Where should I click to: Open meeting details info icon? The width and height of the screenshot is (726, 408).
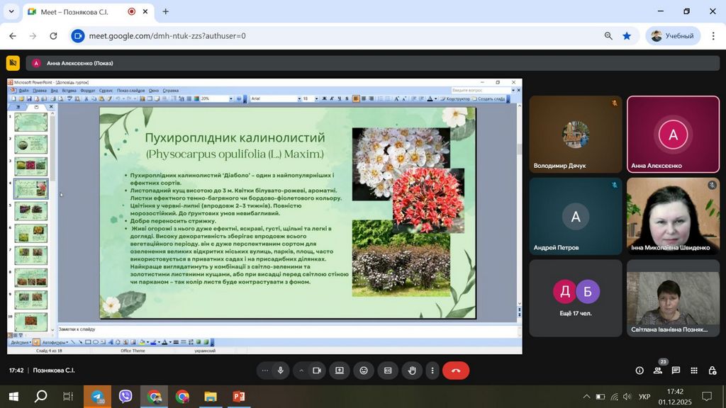[x=640, y=370]
